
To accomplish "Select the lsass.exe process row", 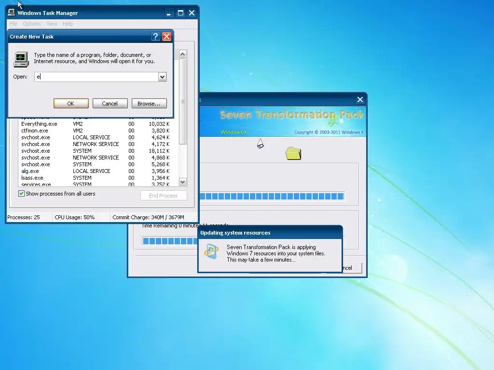I will coord(97,178).
